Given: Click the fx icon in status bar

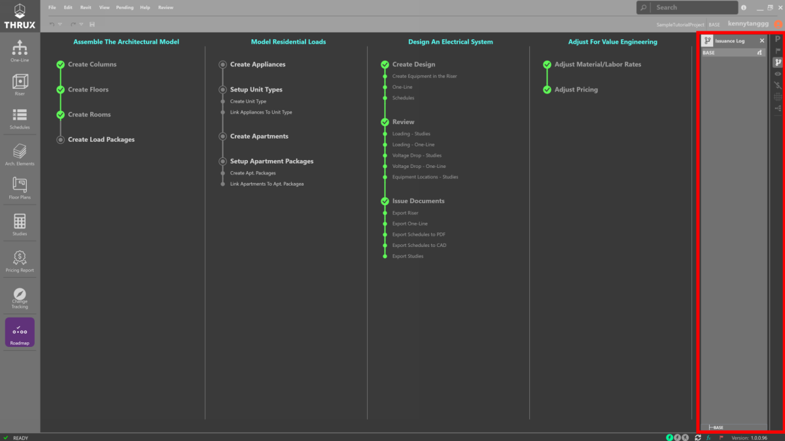Looking at the screenshot, I should 709,437.
